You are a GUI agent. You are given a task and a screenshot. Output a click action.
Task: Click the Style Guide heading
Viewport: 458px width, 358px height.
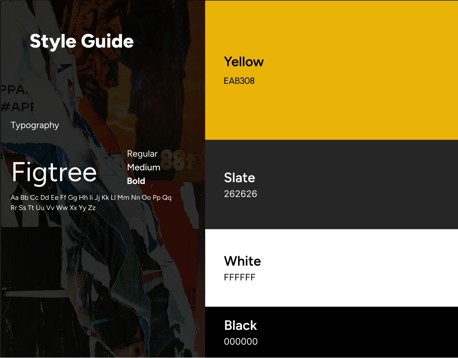click(82, 41)
